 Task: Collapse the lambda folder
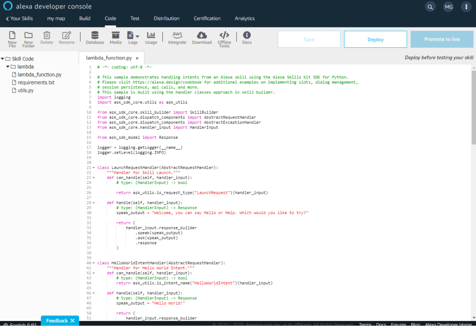tap(8, 67)
